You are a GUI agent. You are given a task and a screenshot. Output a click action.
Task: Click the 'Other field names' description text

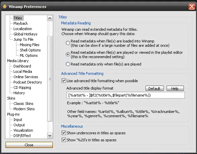click(123, 114)
